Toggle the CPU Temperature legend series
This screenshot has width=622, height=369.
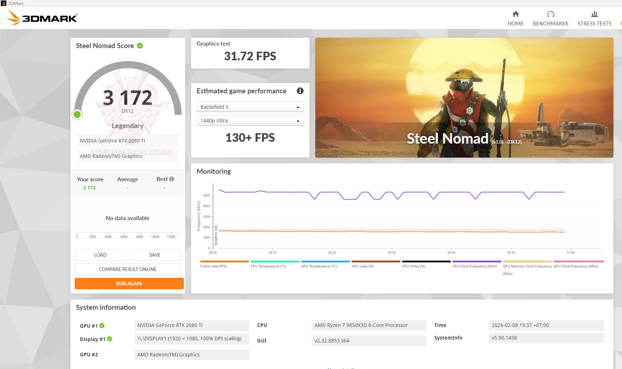[275, 264]
